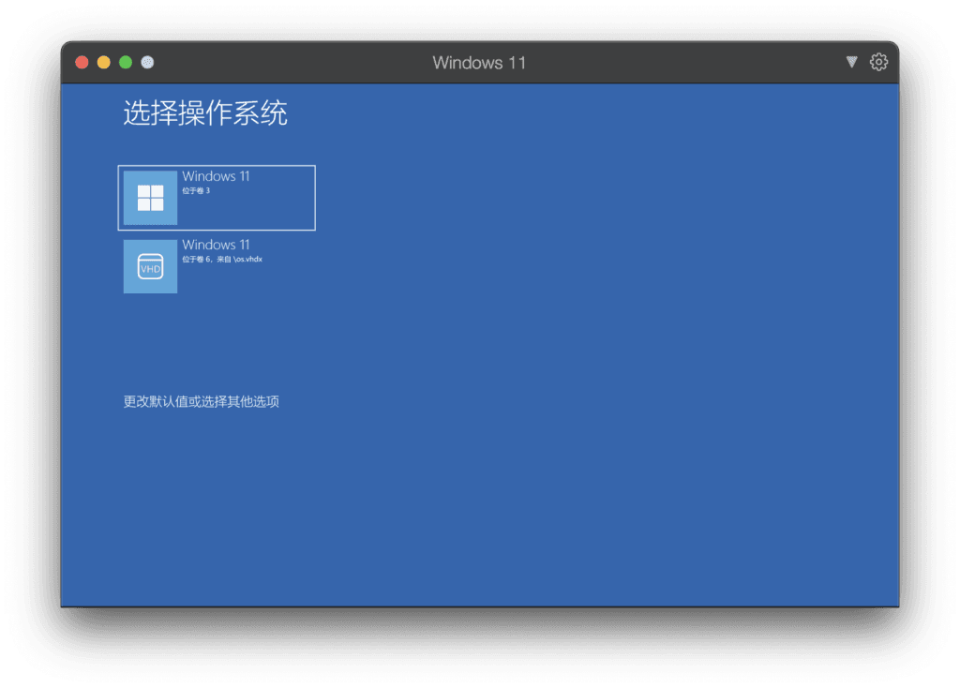Click the first Windows 11 name label

(x=216, y=176)
